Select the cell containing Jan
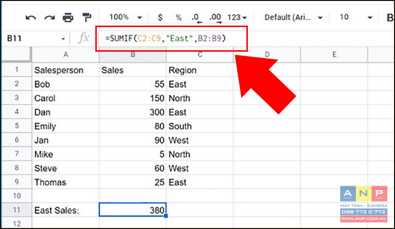Image resolution: width=395 pixels, height=229 pixels. (66, 140)
